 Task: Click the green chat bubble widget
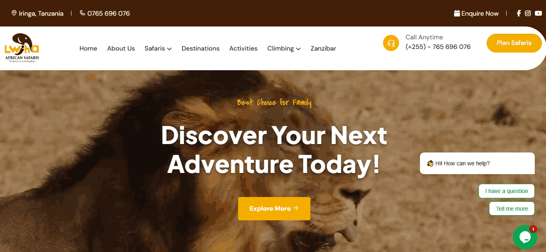tap(525, 237)
